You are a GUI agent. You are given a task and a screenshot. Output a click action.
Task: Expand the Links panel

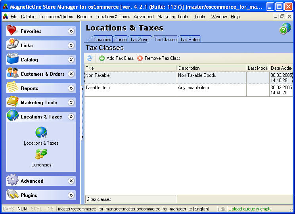[71, 45]
